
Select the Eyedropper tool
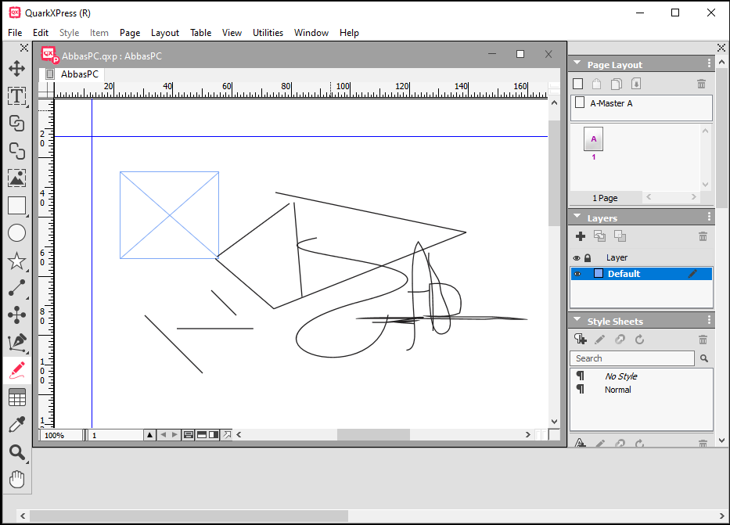point(16,425)
